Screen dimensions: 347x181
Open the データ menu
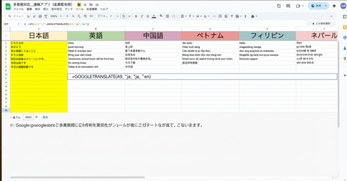68,9
